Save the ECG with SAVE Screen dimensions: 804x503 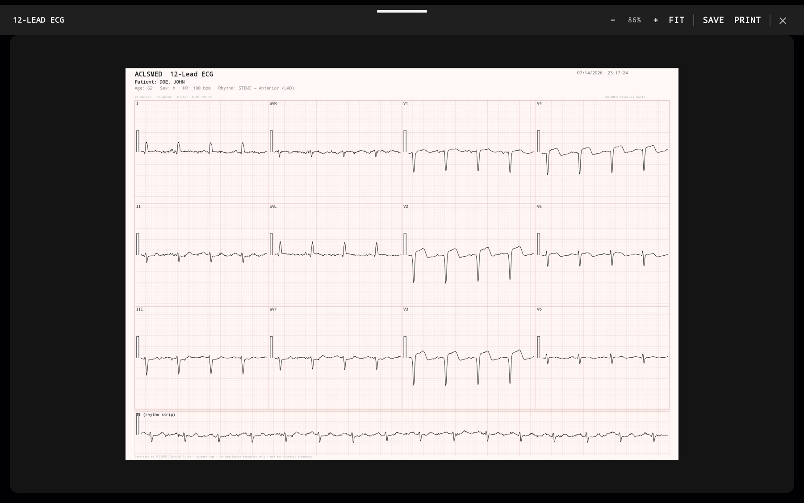713,20
